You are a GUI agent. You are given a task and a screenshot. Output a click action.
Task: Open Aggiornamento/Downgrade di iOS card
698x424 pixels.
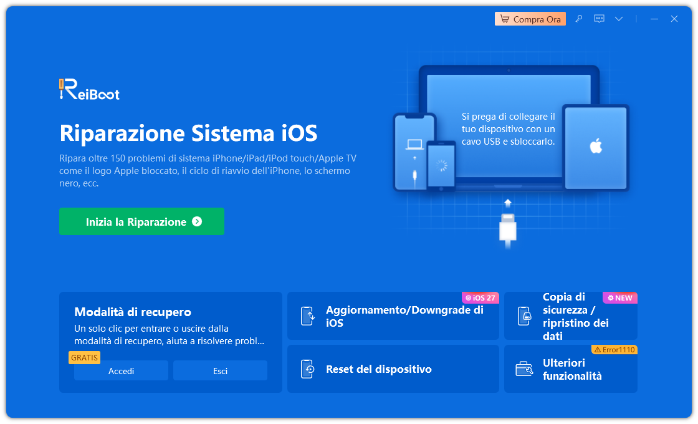393,316
